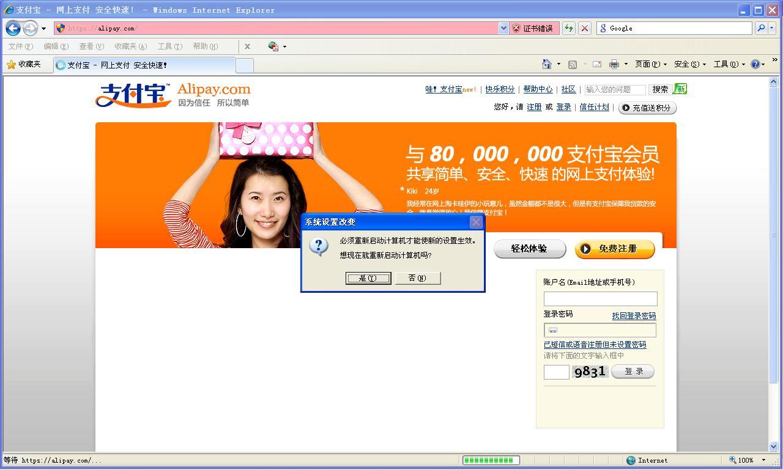The image size is (783, 470).
Task: Go back with the Back arrow button
Action: [13, 28]
